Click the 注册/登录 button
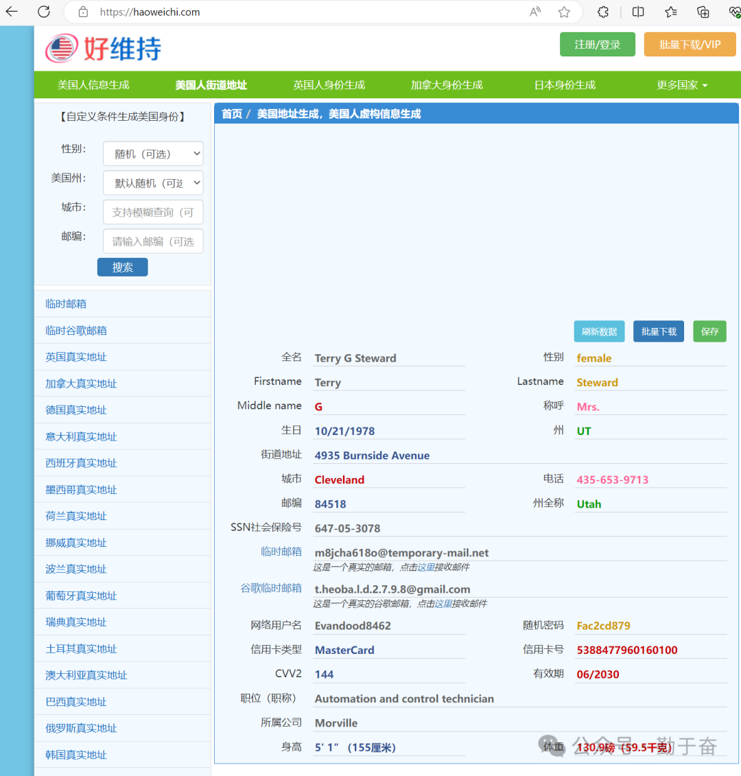This screenshot has width=741, height=776. click(x=597, y=45)
